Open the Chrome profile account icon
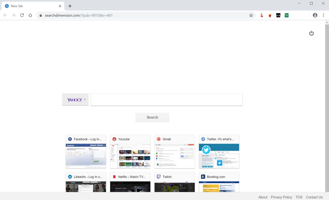Viewport: 329px width, 200px height. (315, 15)
